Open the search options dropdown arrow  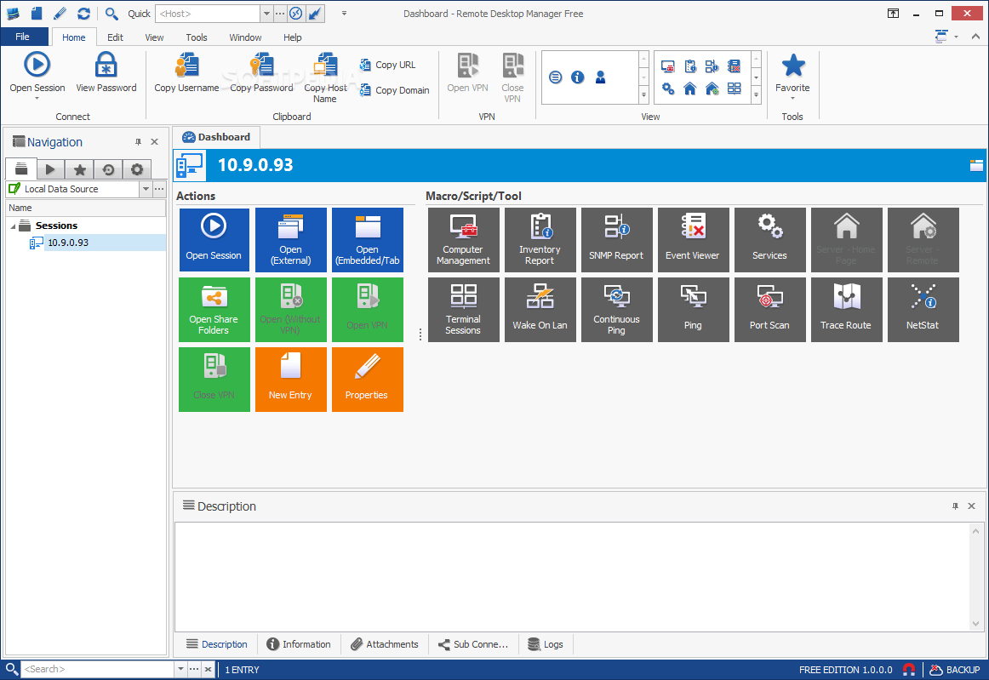click(181, 669)
